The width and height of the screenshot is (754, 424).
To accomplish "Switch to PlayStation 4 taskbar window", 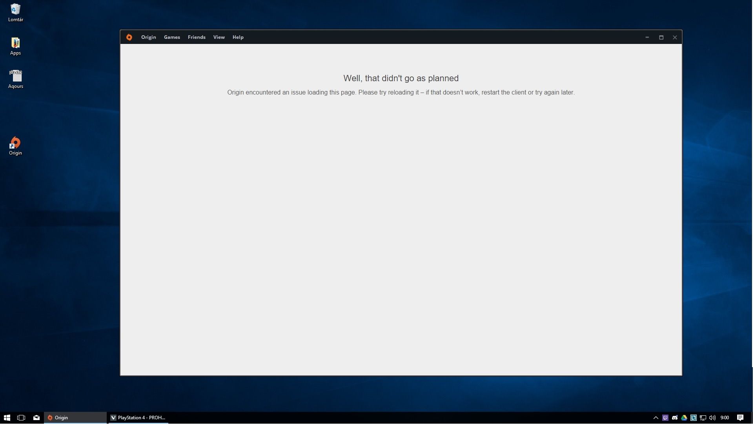I will (x=138, y=418).
